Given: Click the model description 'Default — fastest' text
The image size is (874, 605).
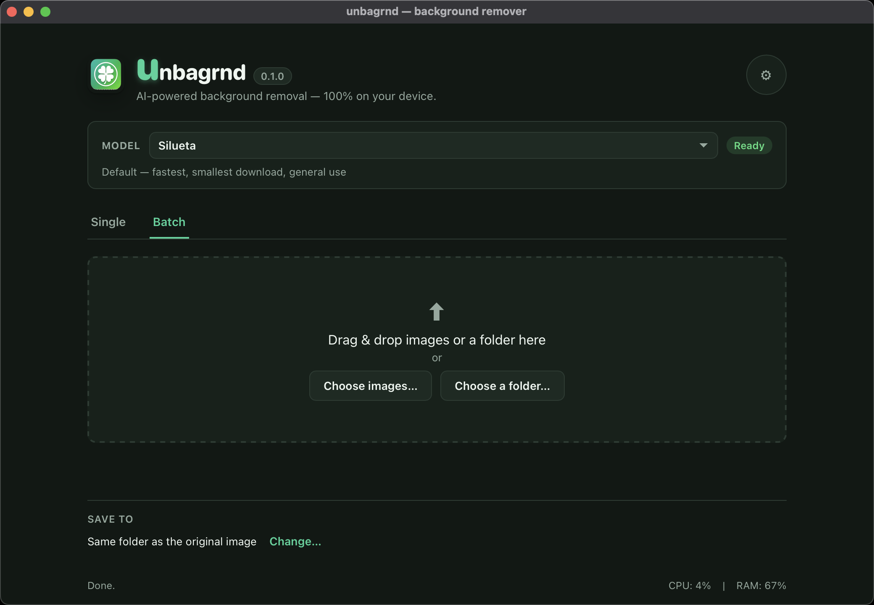Looking at the screenshot, I should point(224,172).
